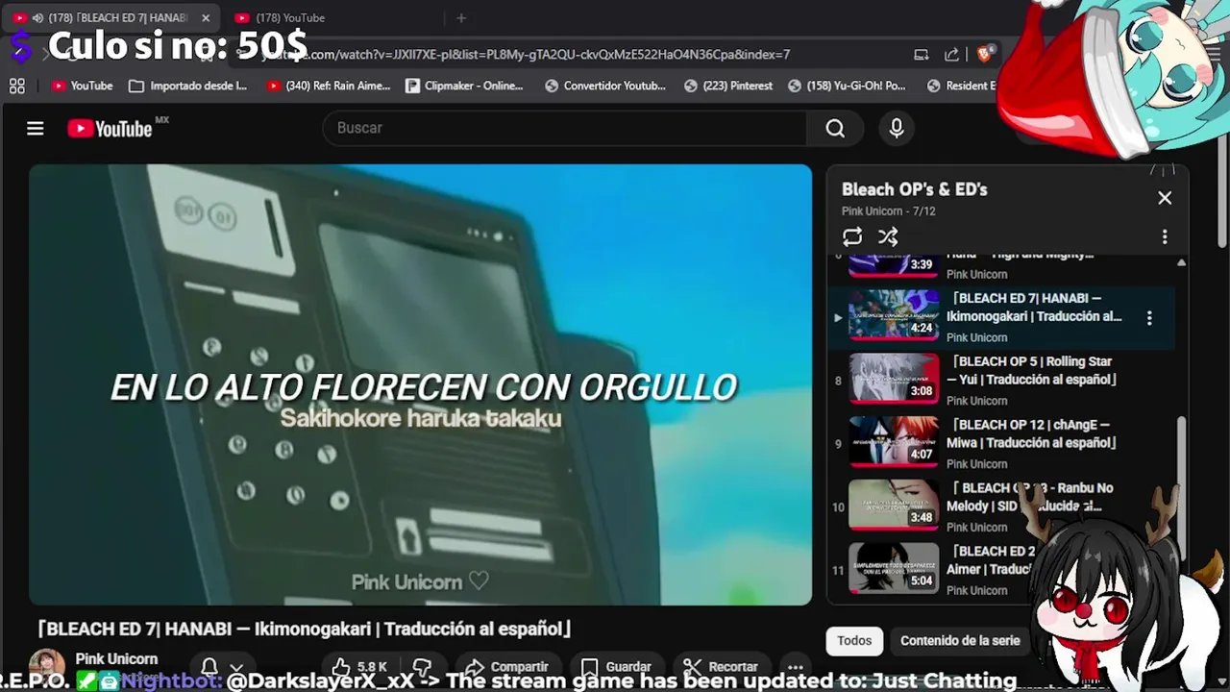Screen dimensions: 1230x692
Task: Toggle playlist loop
Action: pyautogui.click(x=852, y=236)
